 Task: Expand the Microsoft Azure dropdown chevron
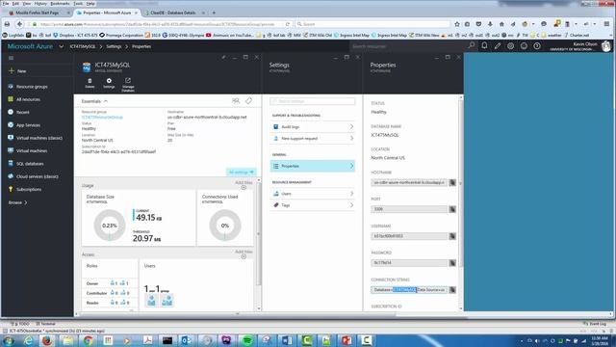point(62,46)
